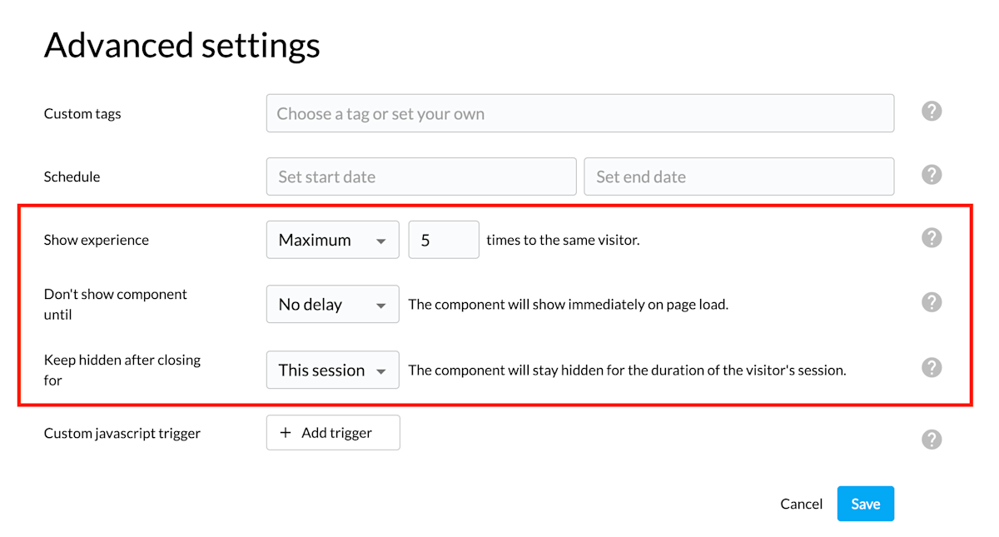Open the Maximum dropdown

(x=332, y=239)
